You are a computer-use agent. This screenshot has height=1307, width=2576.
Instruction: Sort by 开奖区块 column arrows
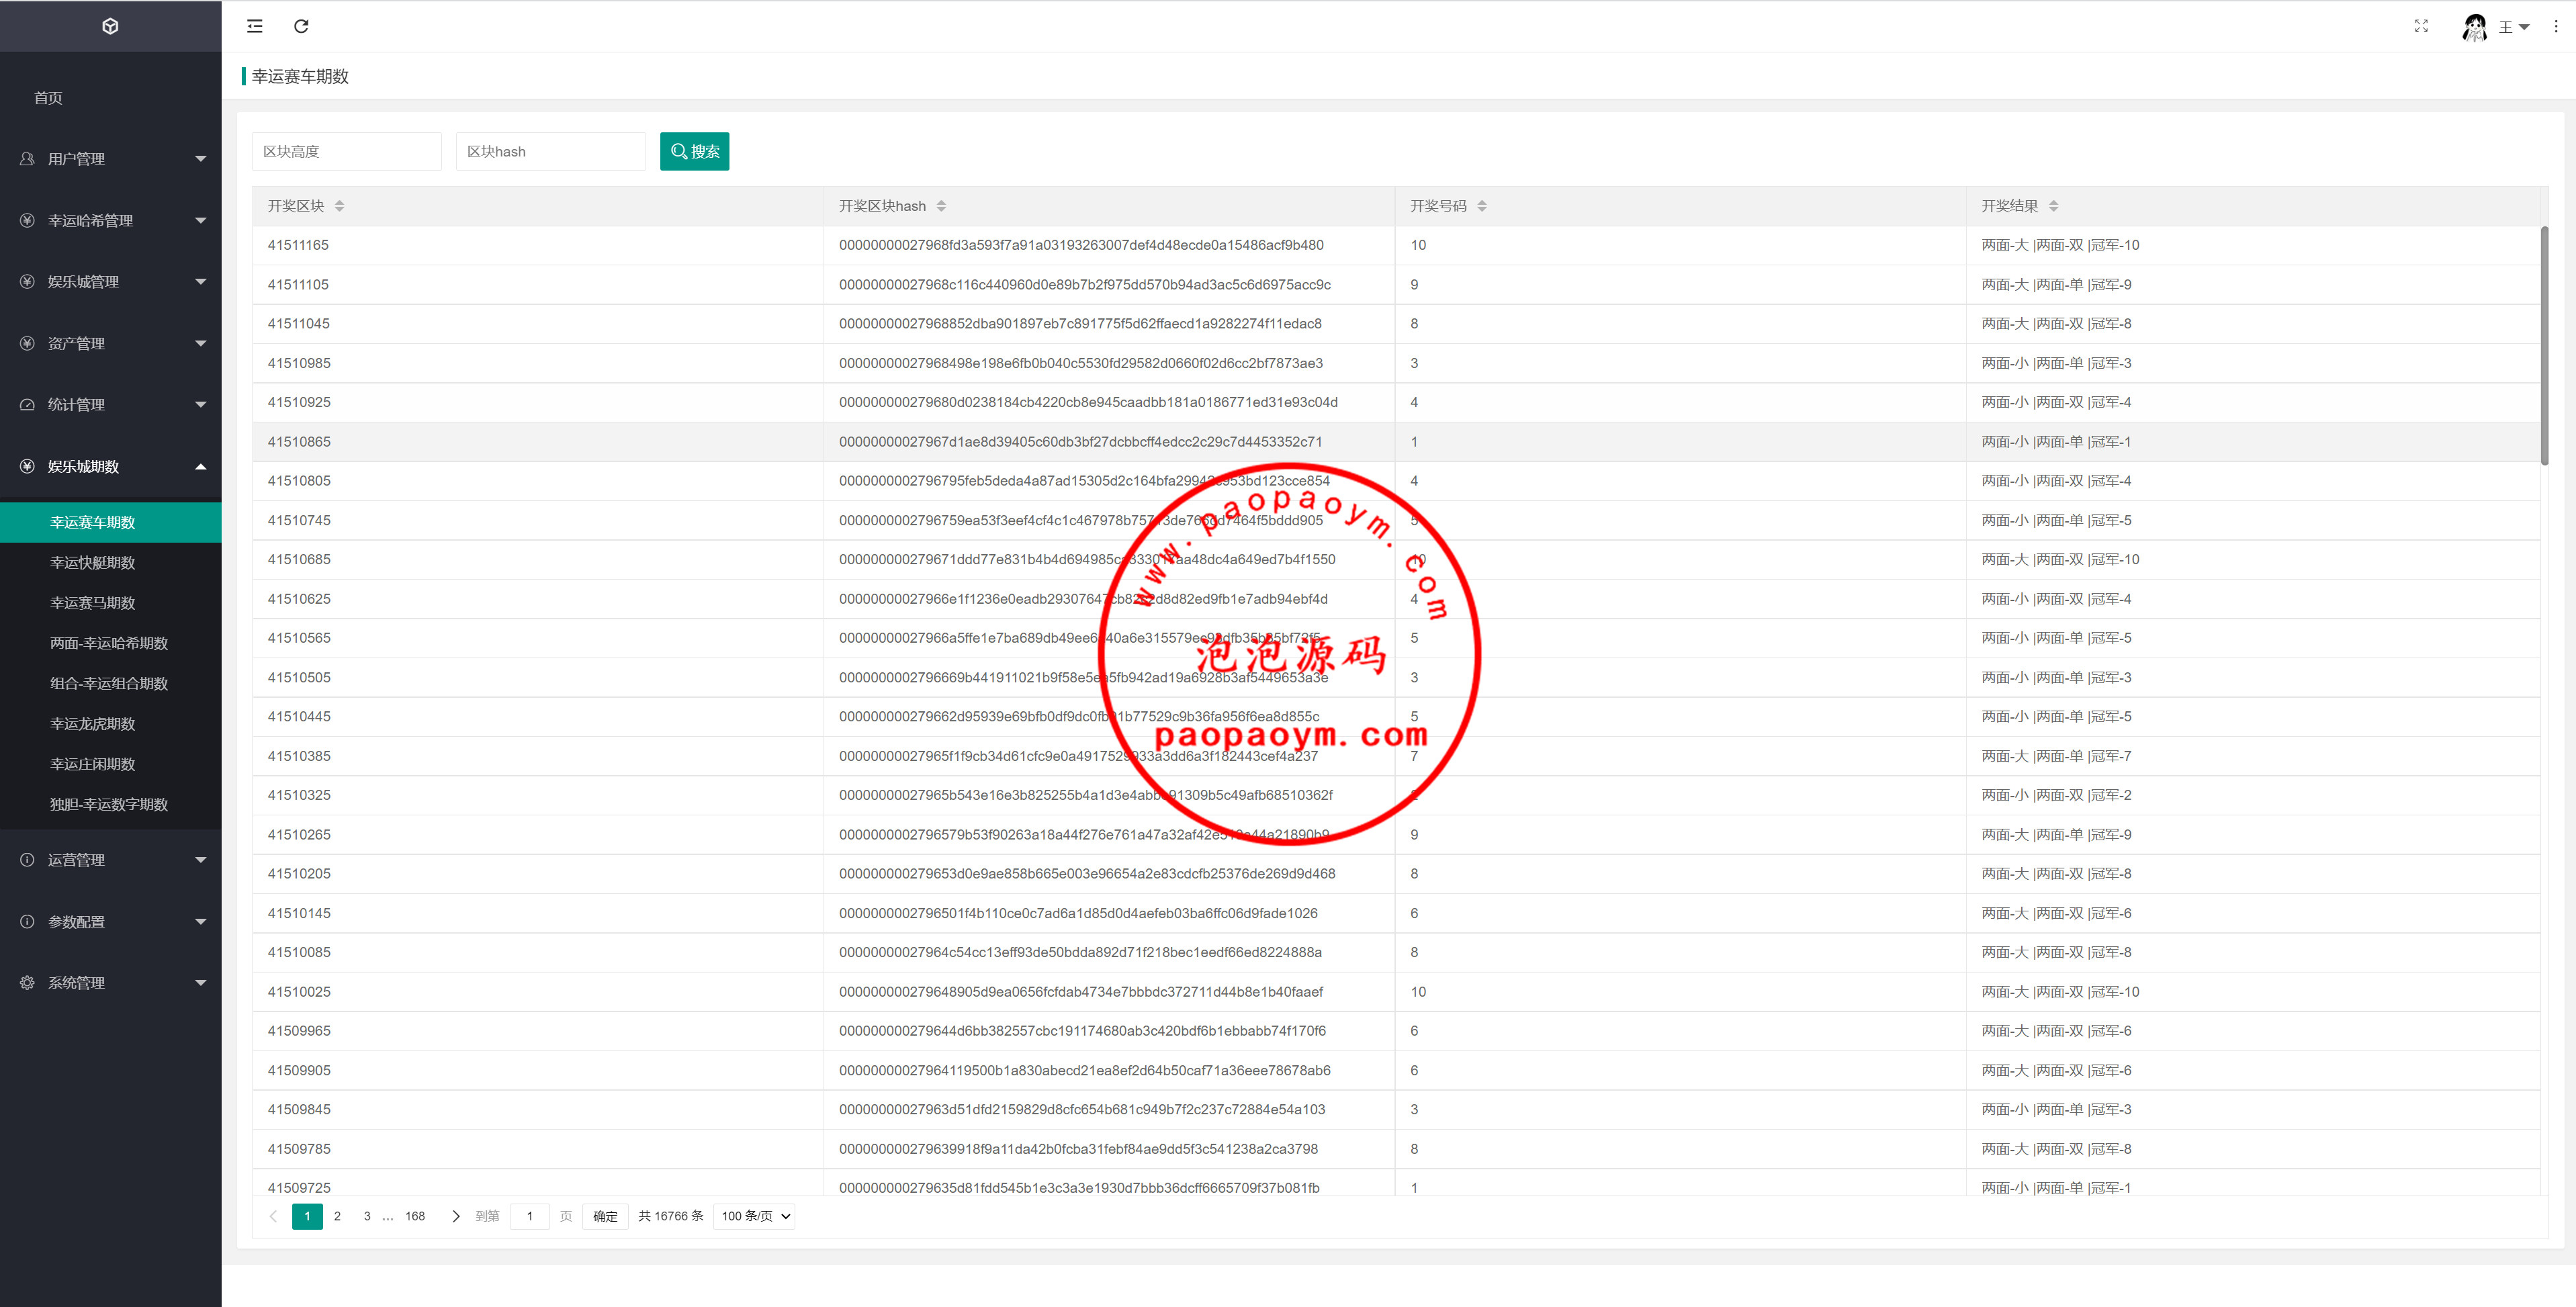point(340,206)
